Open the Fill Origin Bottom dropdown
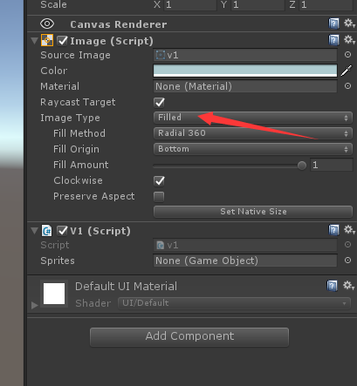The width and height of the screenshot is (357, 386). (253, 149)
